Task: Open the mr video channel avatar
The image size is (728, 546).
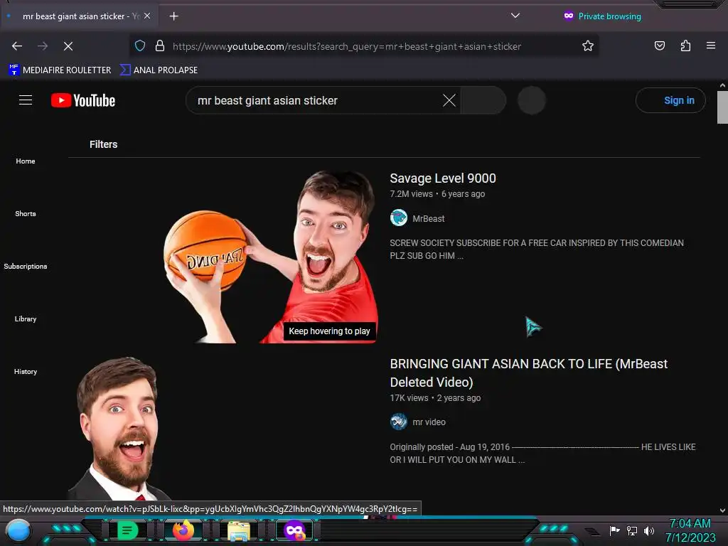Action: [398, 422]
